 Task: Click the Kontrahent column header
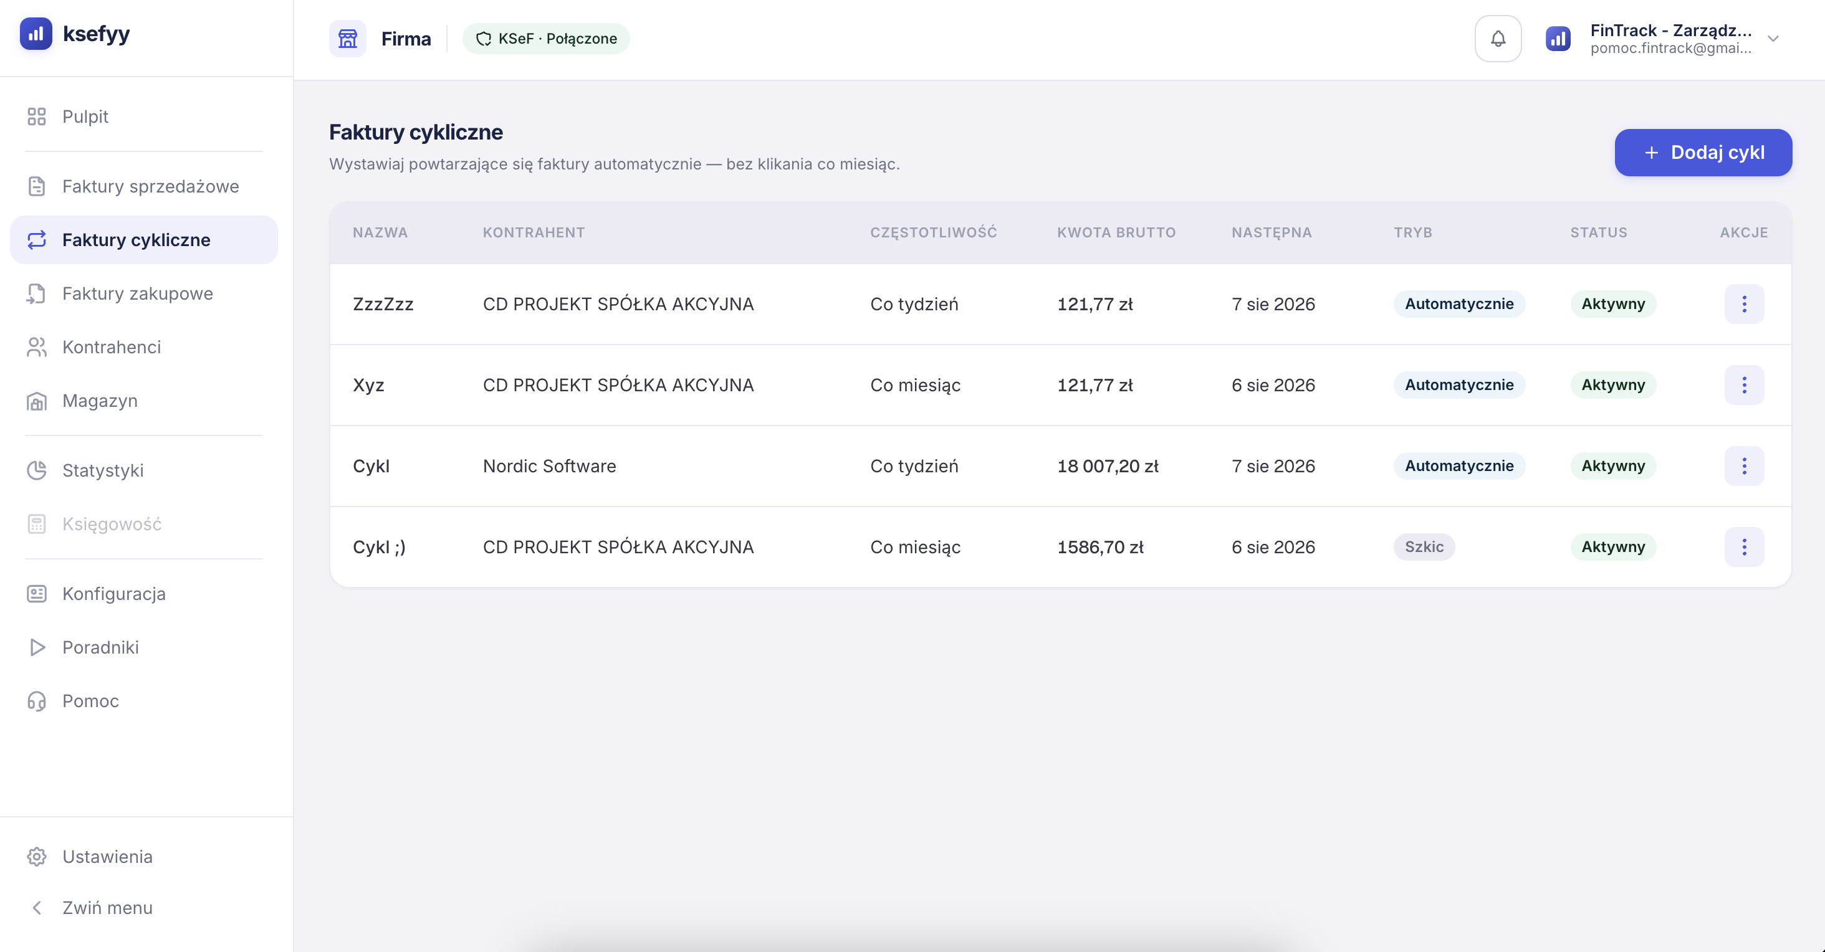point(534,232)
